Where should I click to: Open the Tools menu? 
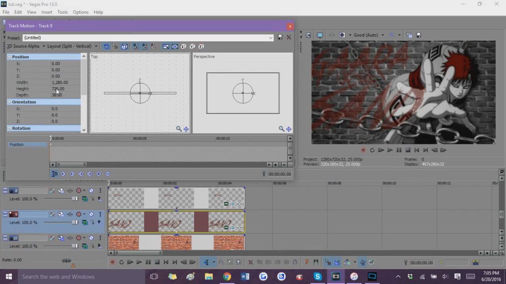pos(62,12)
